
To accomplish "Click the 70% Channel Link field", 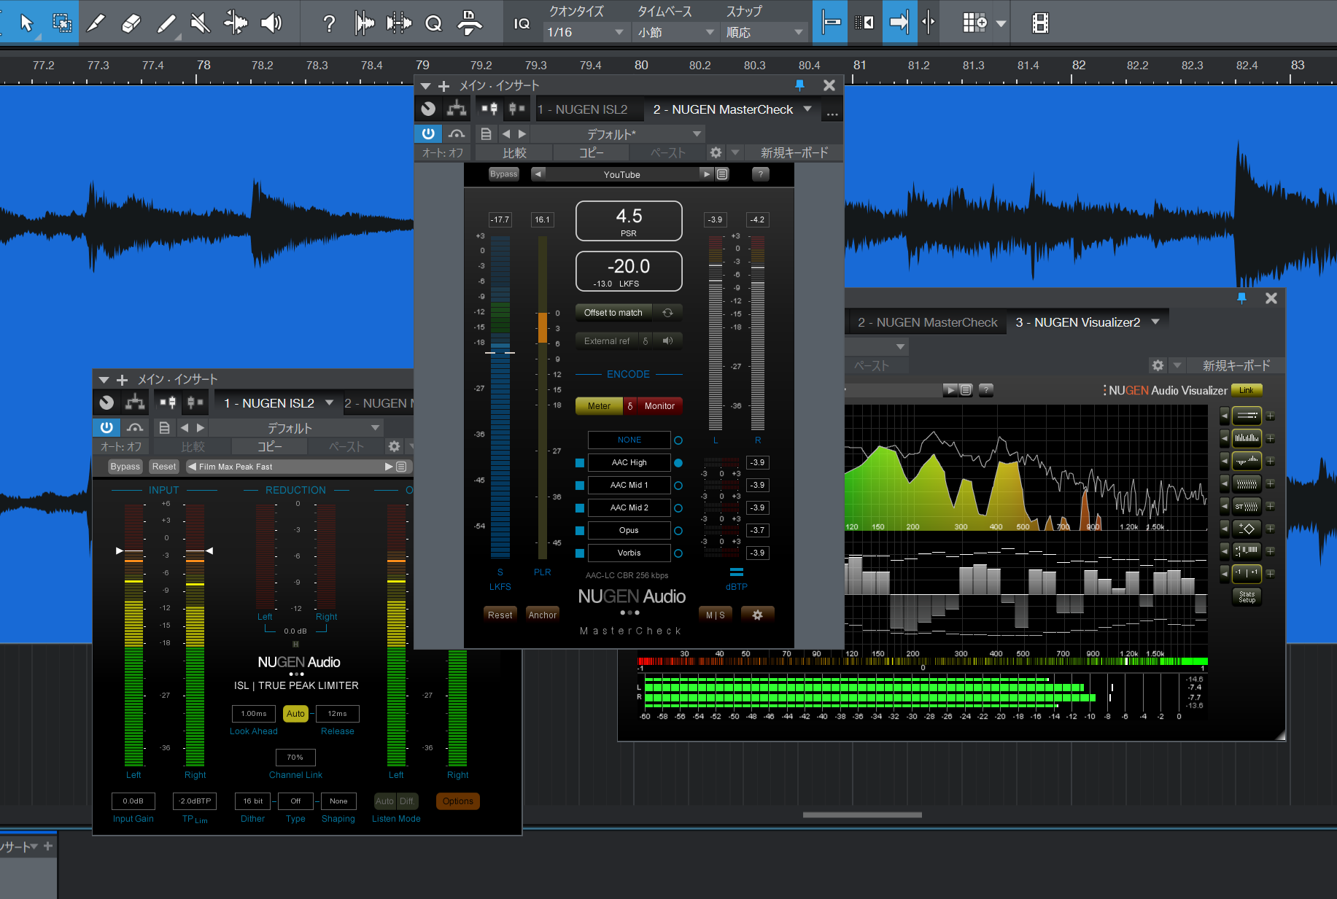I will pyautogui.click(x=295, y=758).
